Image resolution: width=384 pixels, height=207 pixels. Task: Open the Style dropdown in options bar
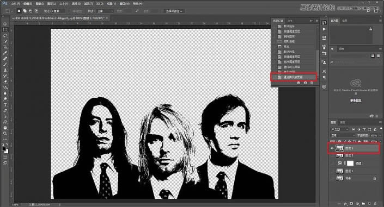pyautogui.click(x=105, y=11)
